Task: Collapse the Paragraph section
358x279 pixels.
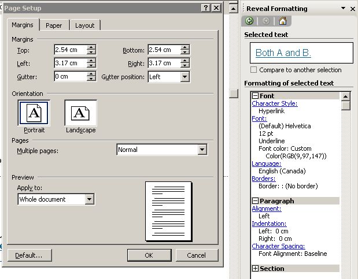Action: (255, 201)
